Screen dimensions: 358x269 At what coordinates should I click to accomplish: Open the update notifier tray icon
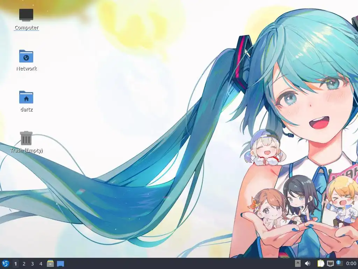(x=339, y=263)
